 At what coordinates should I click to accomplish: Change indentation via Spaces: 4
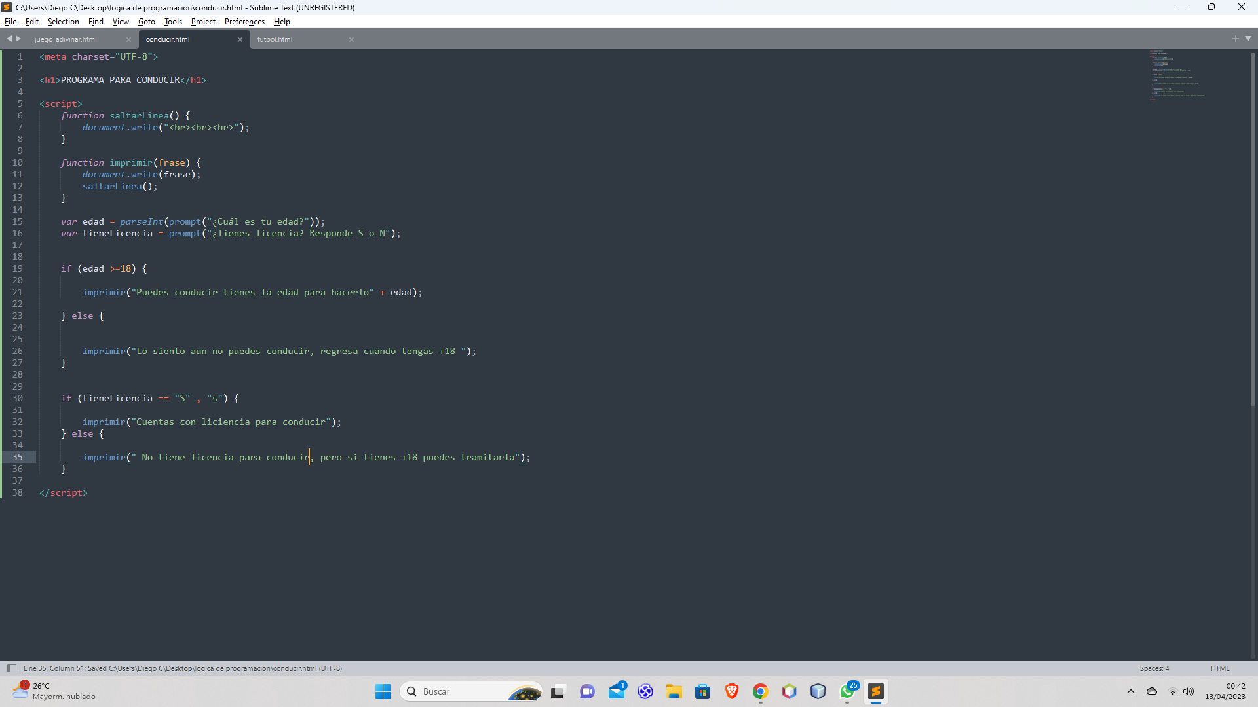coord(1154,668)
